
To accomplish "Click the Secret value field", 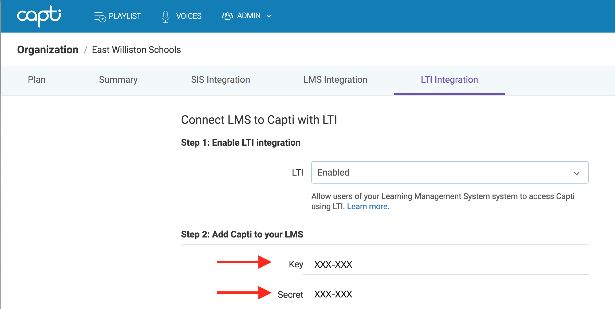I will [x=446, y=294].
